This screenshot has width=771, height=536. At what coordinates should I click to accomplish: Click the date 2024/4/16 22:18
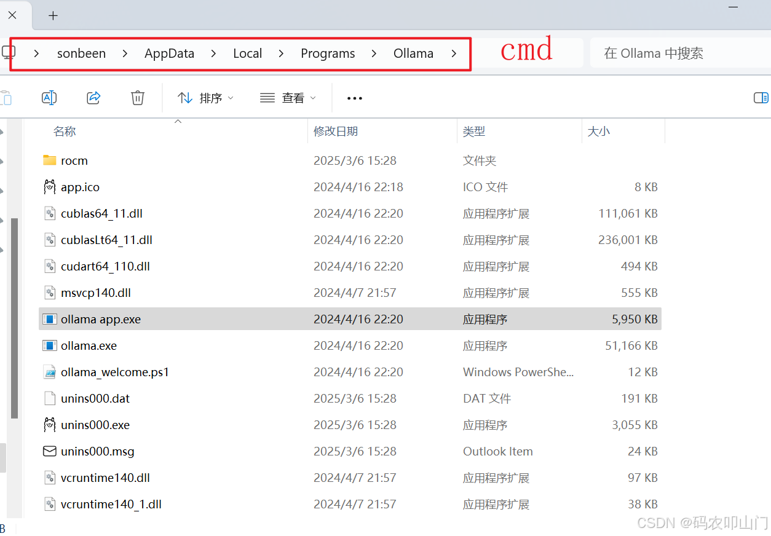point(358,187)
